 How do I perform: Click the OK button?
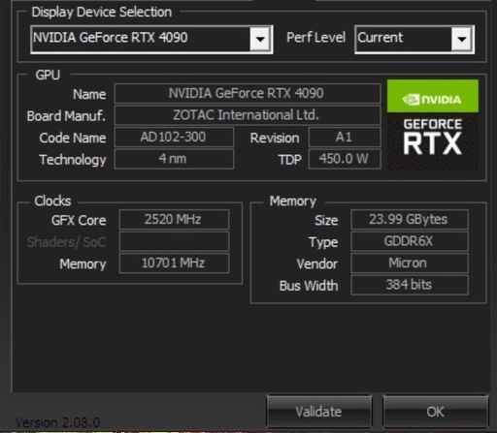[x=435, y=412]
